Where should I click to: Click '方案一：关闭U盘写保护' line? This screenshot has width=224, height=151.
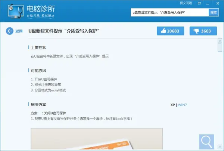(x=49, y=113)
